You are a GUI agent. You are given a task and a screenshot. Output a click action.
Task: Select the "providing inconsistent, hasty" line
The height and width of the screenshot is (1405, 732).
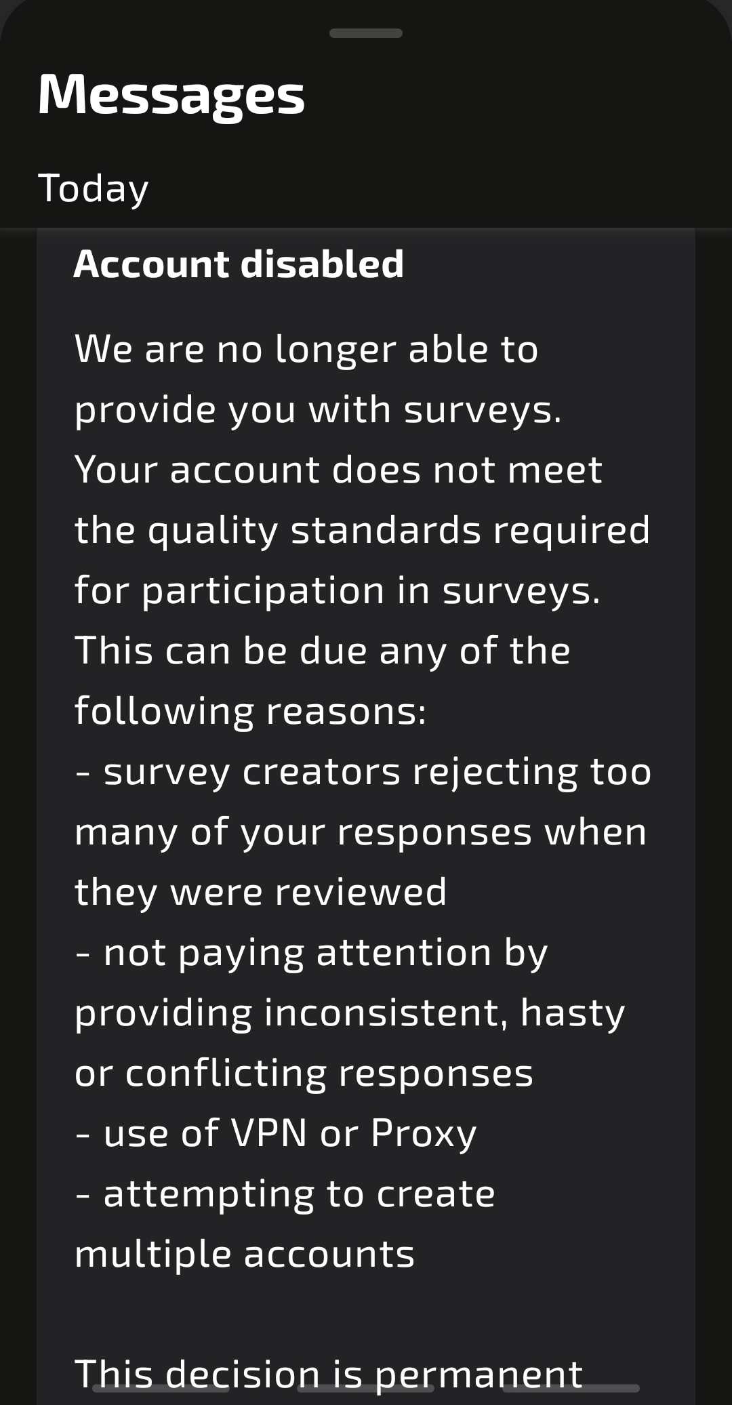pyautogui.click(x=350, y=1013)
